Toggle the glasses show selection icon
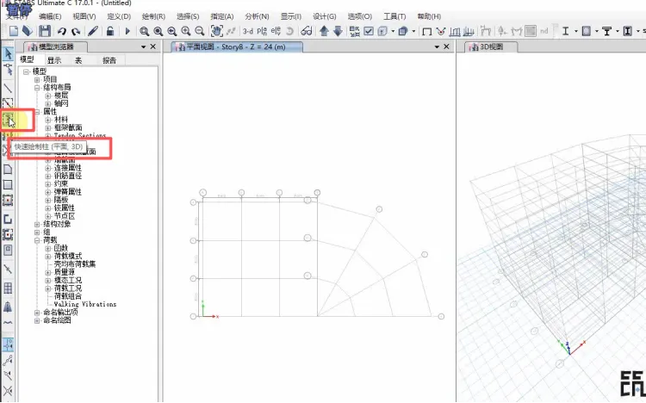The height and width of the screenshot is (403, 646). (306, 31)
